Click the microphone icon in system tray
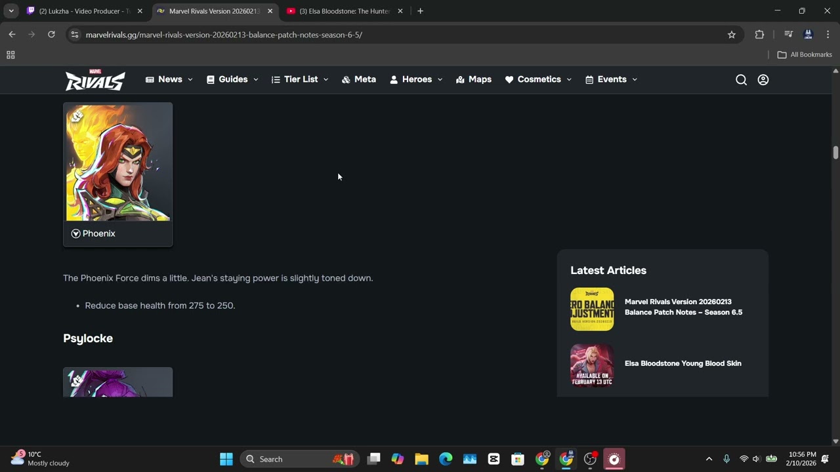Viewport: 840px width, 472px height. tap(726, 459)
